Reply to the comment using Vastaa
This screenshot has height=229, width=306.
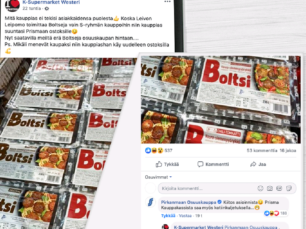(x=185, y=216)
